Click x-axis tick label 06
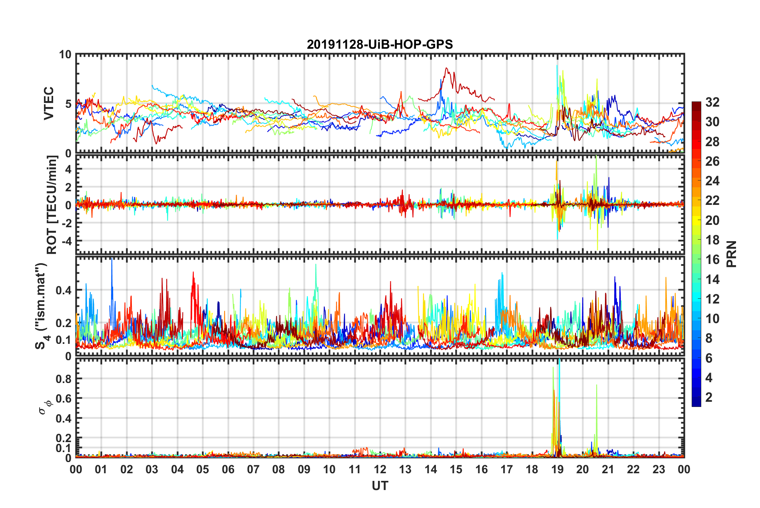760x508 pixels. (x=228, y=469)
